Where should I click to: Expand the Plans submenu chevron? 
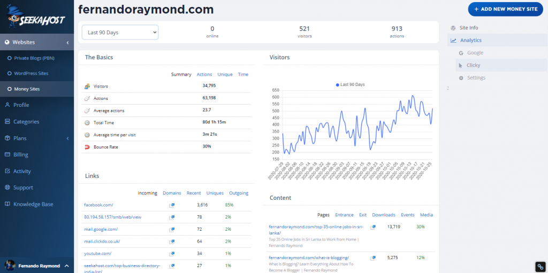click(67, 138)
